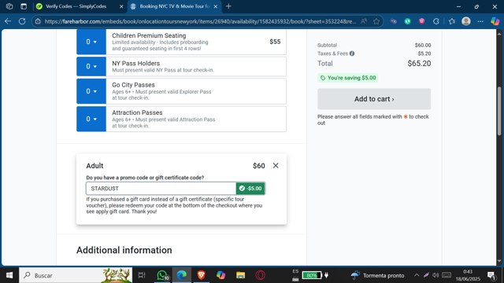Open read aloud from address bar

pos(364,21)
